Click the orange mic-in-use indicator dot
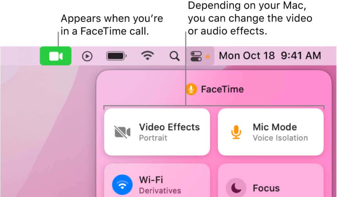Screen dimensions: 337x197 208,56
